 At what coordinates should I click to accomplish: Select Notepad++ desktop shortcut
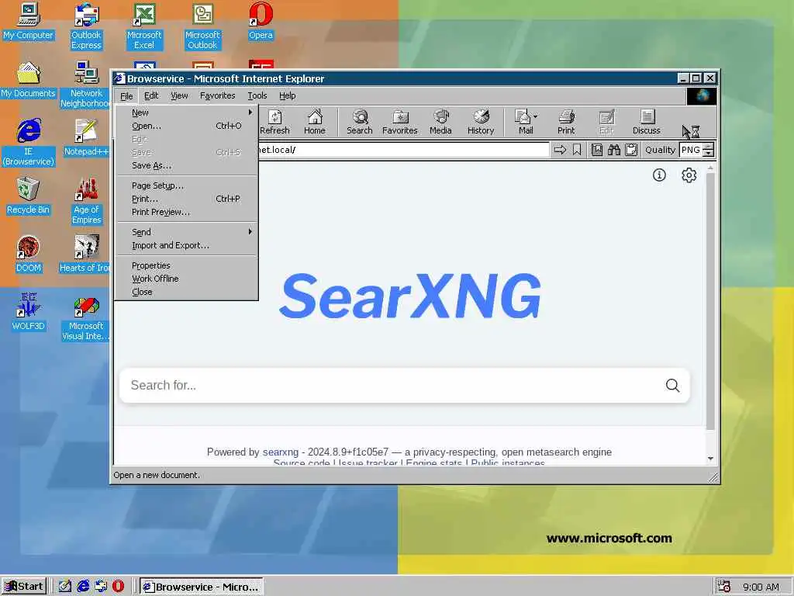(x=86, y=138)
